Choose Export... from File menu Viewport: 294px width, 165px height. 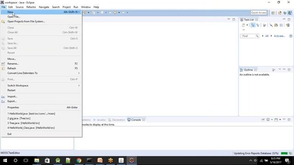[x=41, y=101]
